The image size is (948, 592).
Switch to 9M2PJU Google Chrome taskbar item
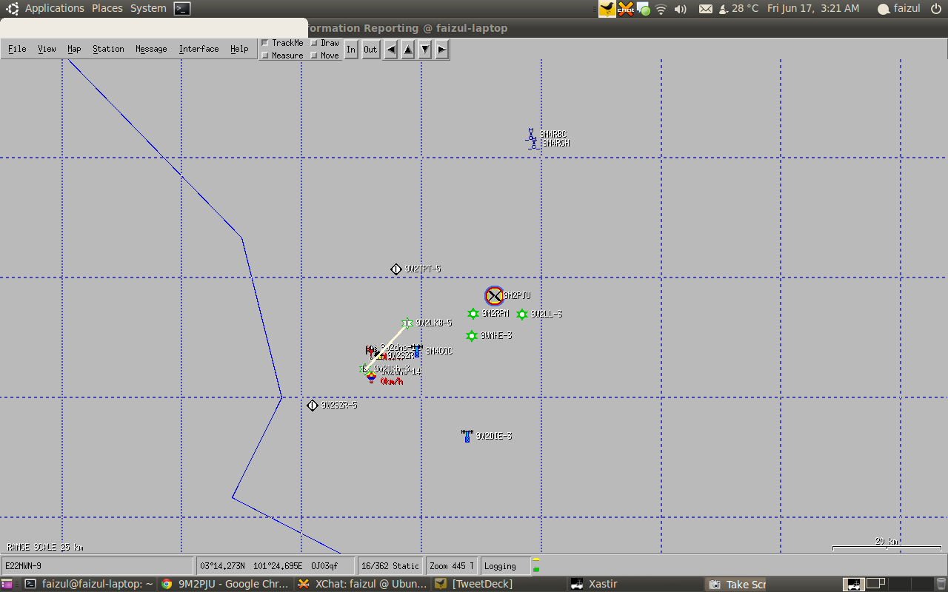[225, 584]
